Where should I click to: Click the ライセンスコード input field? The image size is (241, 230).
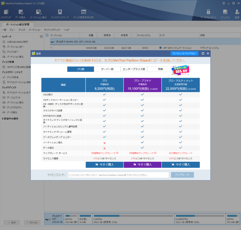(x=118, y=175)
